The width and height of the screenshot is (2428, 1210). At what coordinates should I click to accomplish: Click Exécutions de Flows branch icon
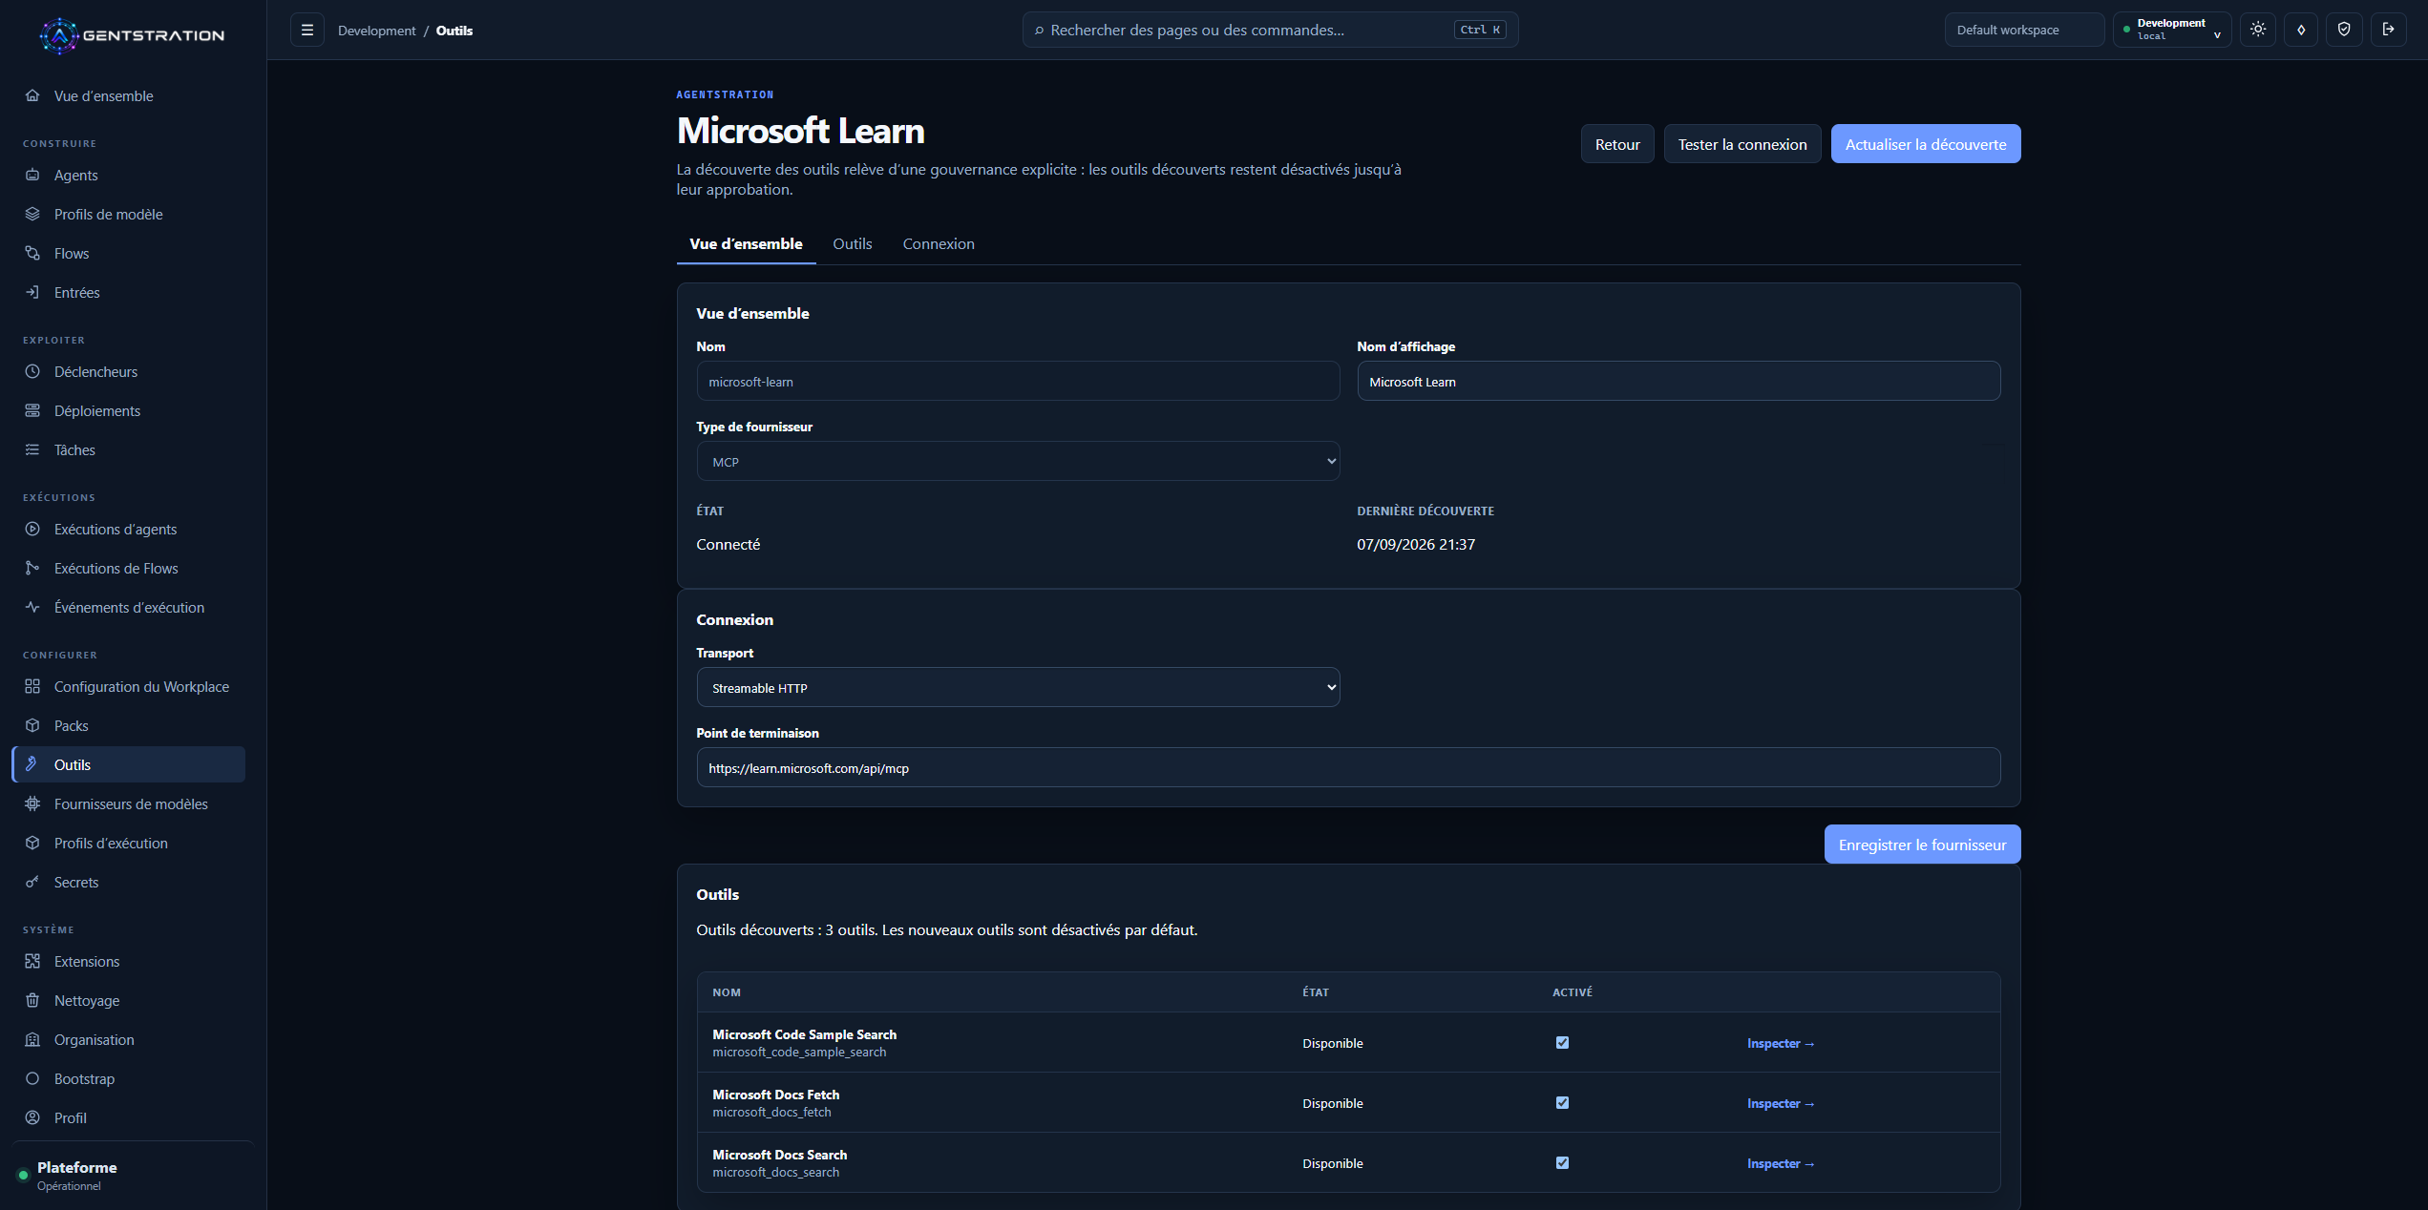tap(32, 568)
